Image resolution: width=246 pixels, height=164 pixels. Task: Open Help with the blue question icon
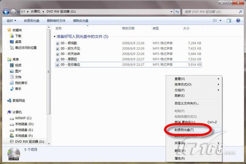pyautogui.click(x=238, y=21)
